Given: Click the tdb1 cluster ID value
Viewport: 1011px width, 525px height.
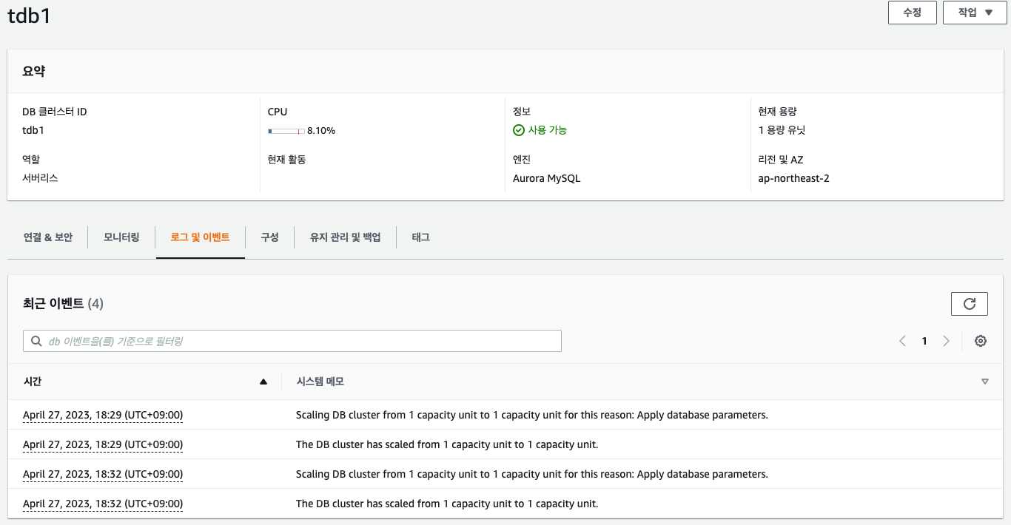Looking at the screenshot, I should (33, 130).
